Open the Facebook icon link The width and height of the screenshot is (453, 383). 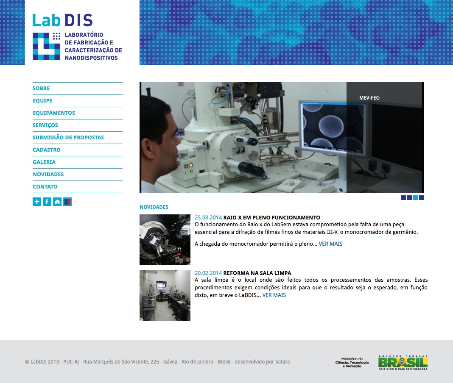point(47,202)
